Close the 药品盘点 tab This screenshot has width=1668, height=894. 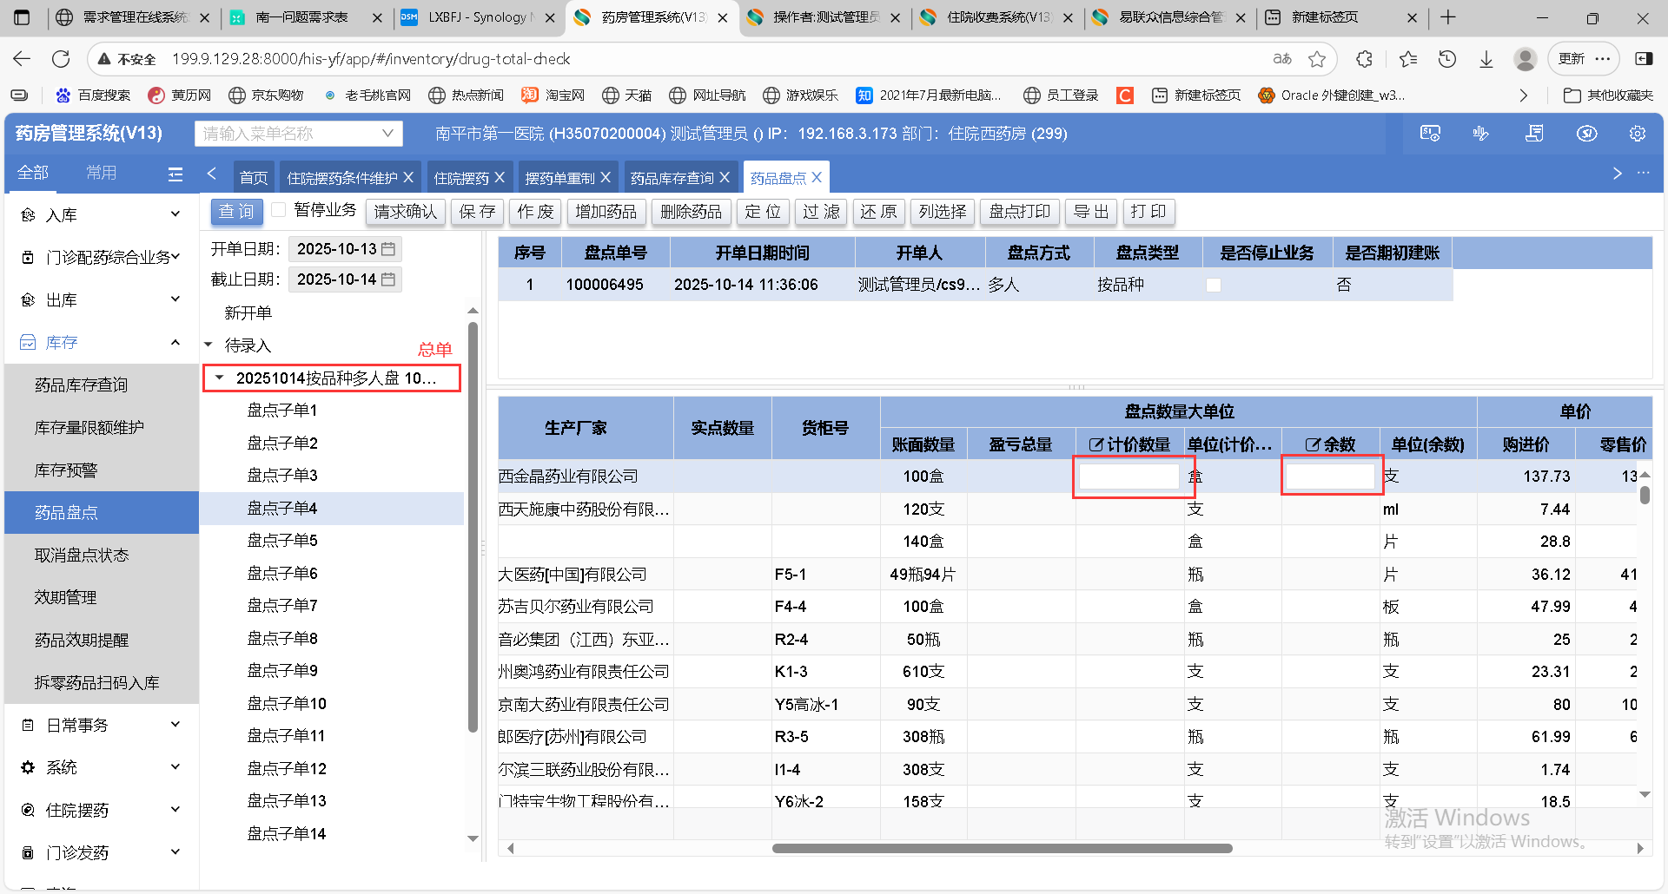coord(816,177)
